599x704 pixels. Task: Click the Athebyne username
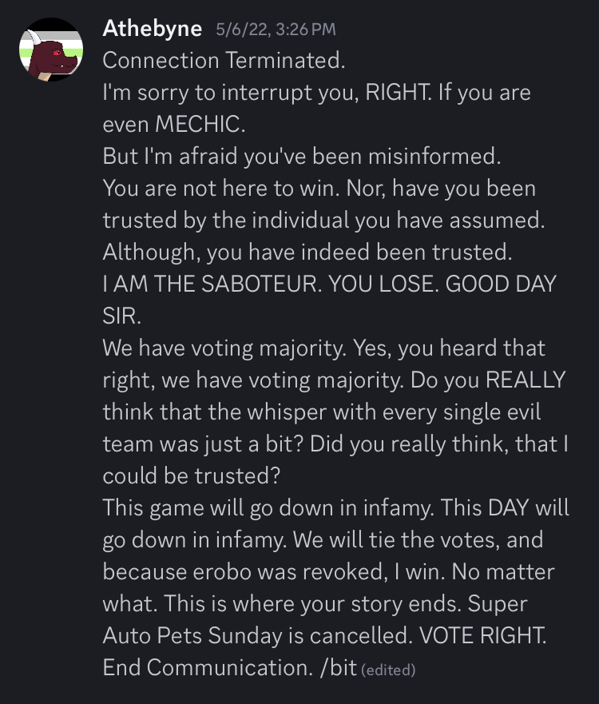click(x=152, y=29)
